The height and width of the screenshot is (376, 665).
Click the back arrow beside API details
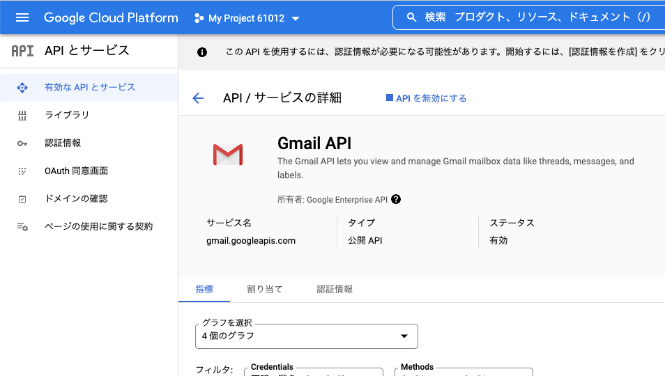point(198,98)
